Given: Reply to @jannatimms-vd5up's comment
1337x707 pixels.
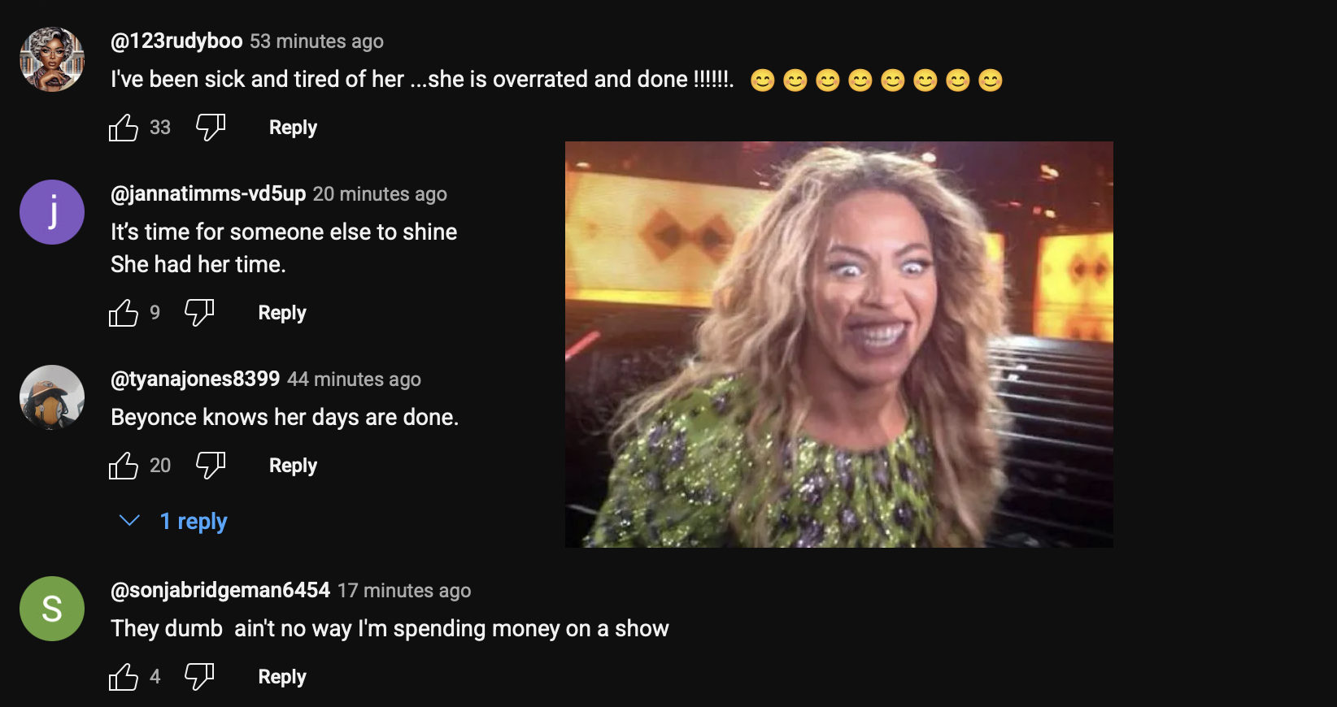Looking at the screenshot, I should pos(282,313).
